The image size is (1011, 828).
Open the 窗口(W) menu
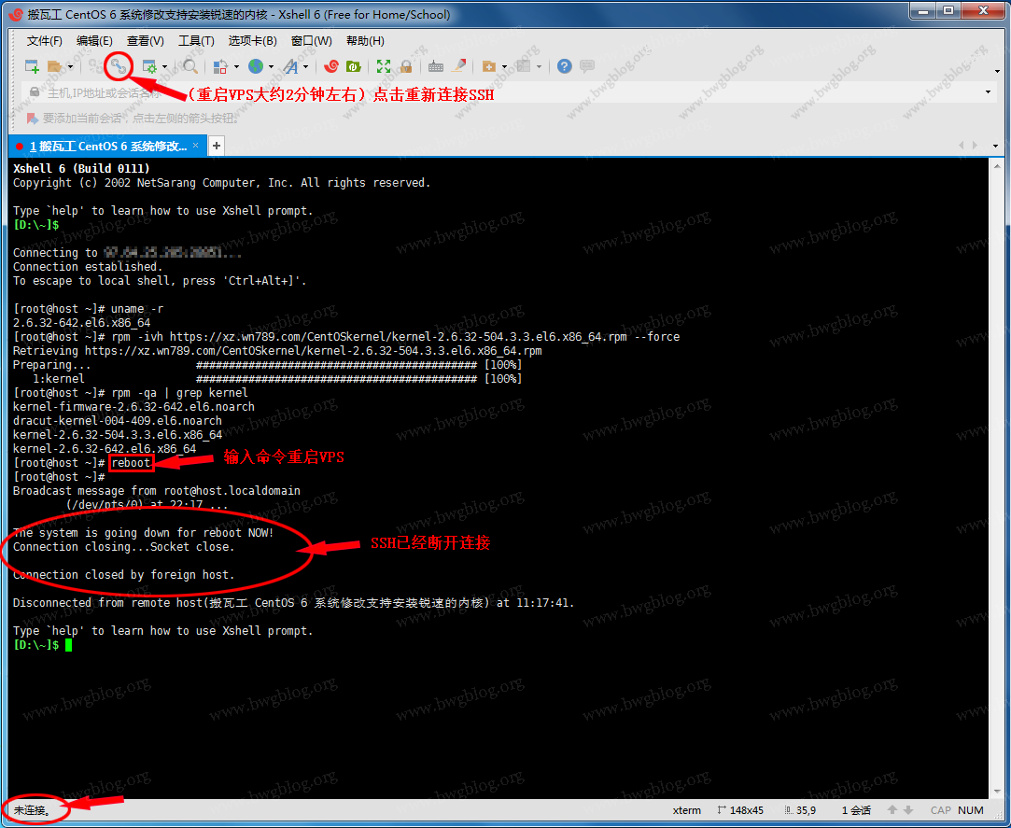[312, 41]
